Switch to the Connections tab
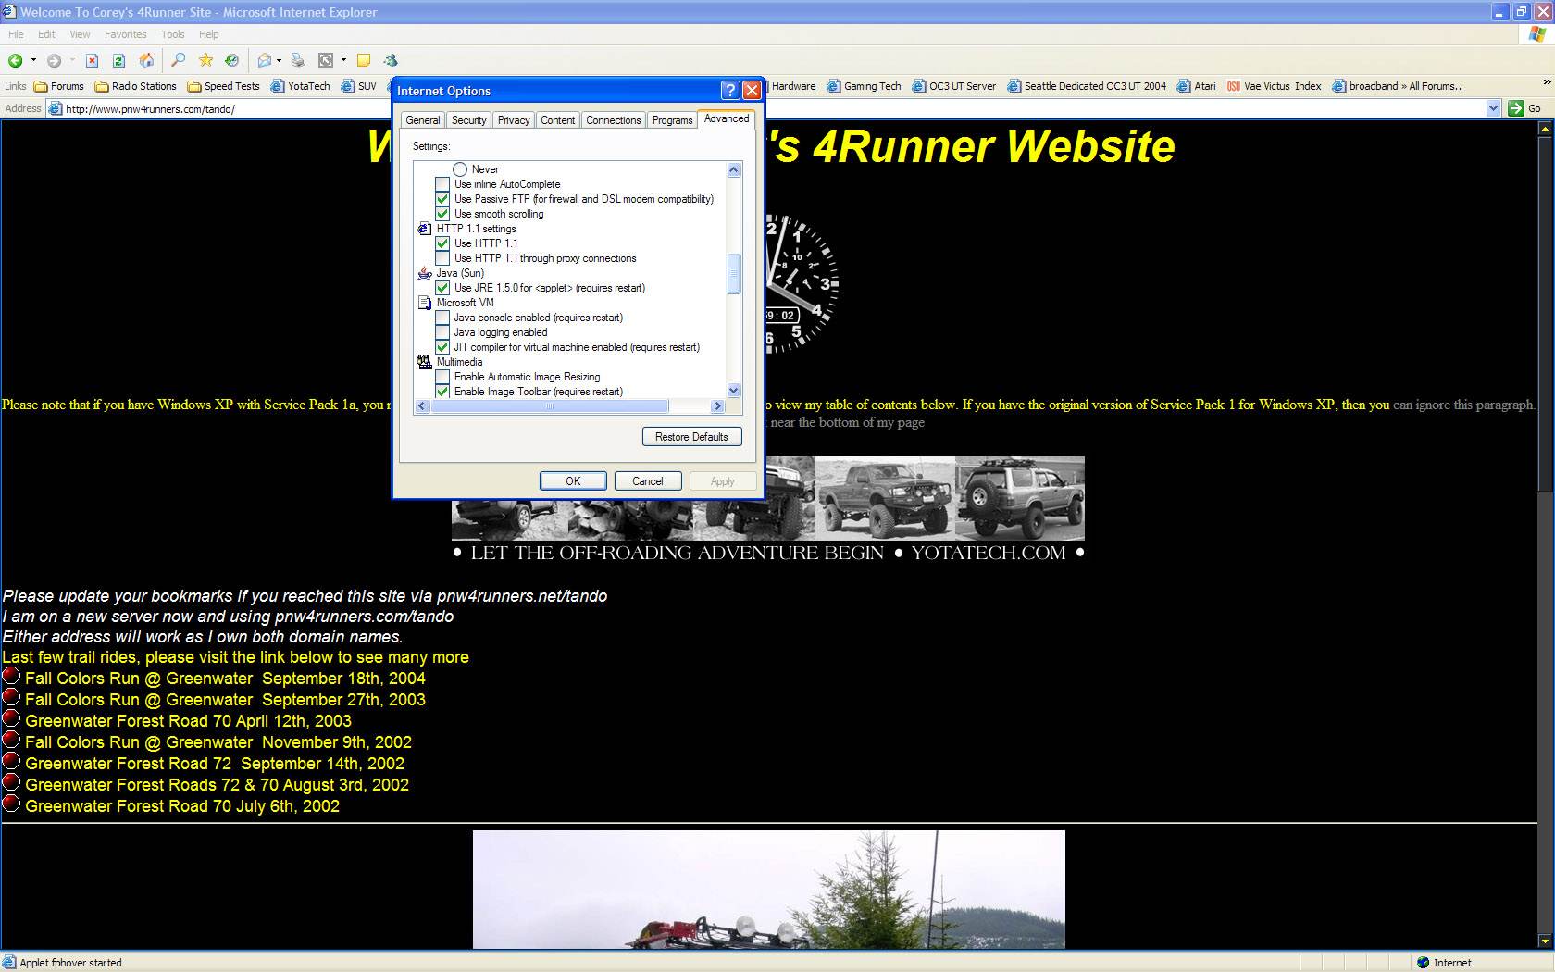 tap(614, 120)
